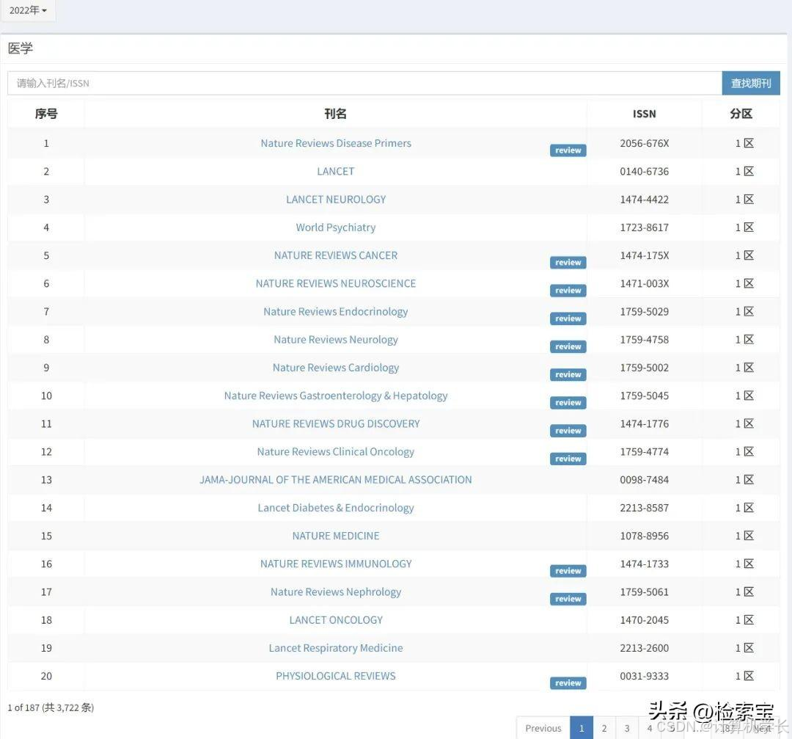Go to pagination page 3
Image resolution: width=792 pixels, height=739 pixels.
[627, 728]
